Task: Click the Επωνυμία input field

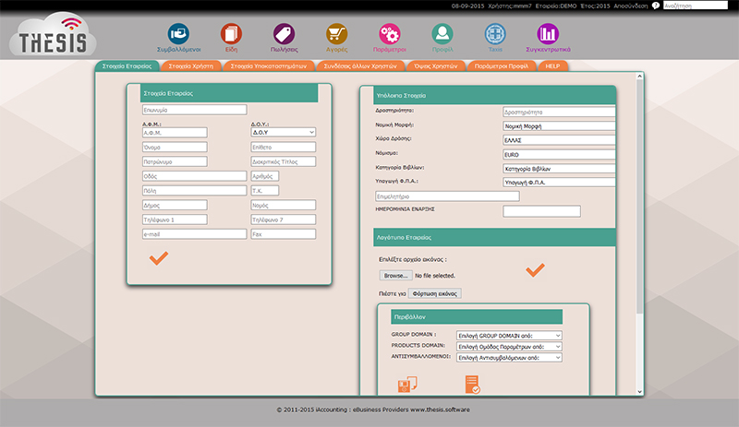Action: click(181, 110)
